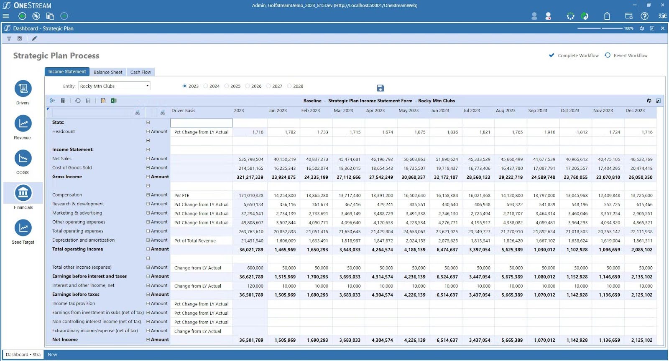
Task: Click the green back arrow button
Action: [x=23, y=16]
